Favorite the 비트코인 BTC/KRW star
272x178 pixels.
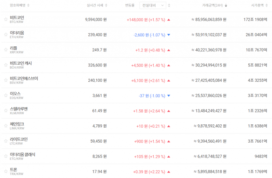6,19
